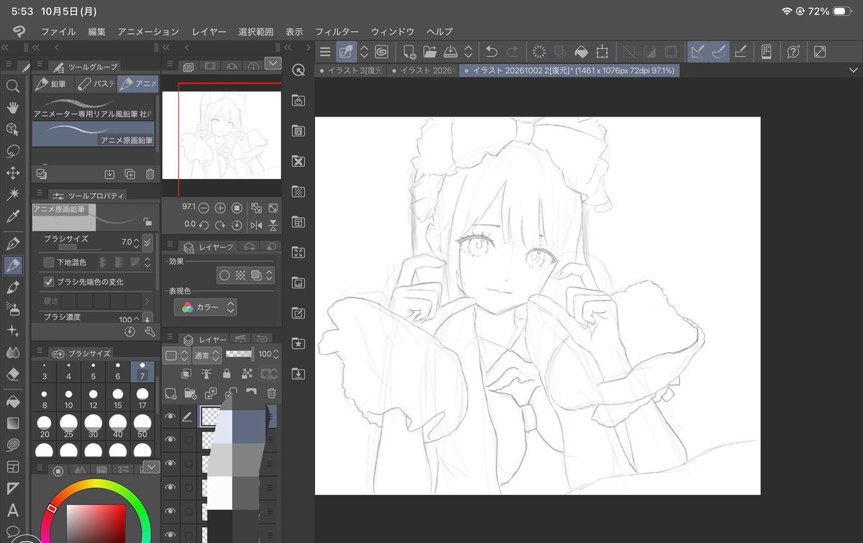Enable the 下地混色 checkbox

point(49,263)
